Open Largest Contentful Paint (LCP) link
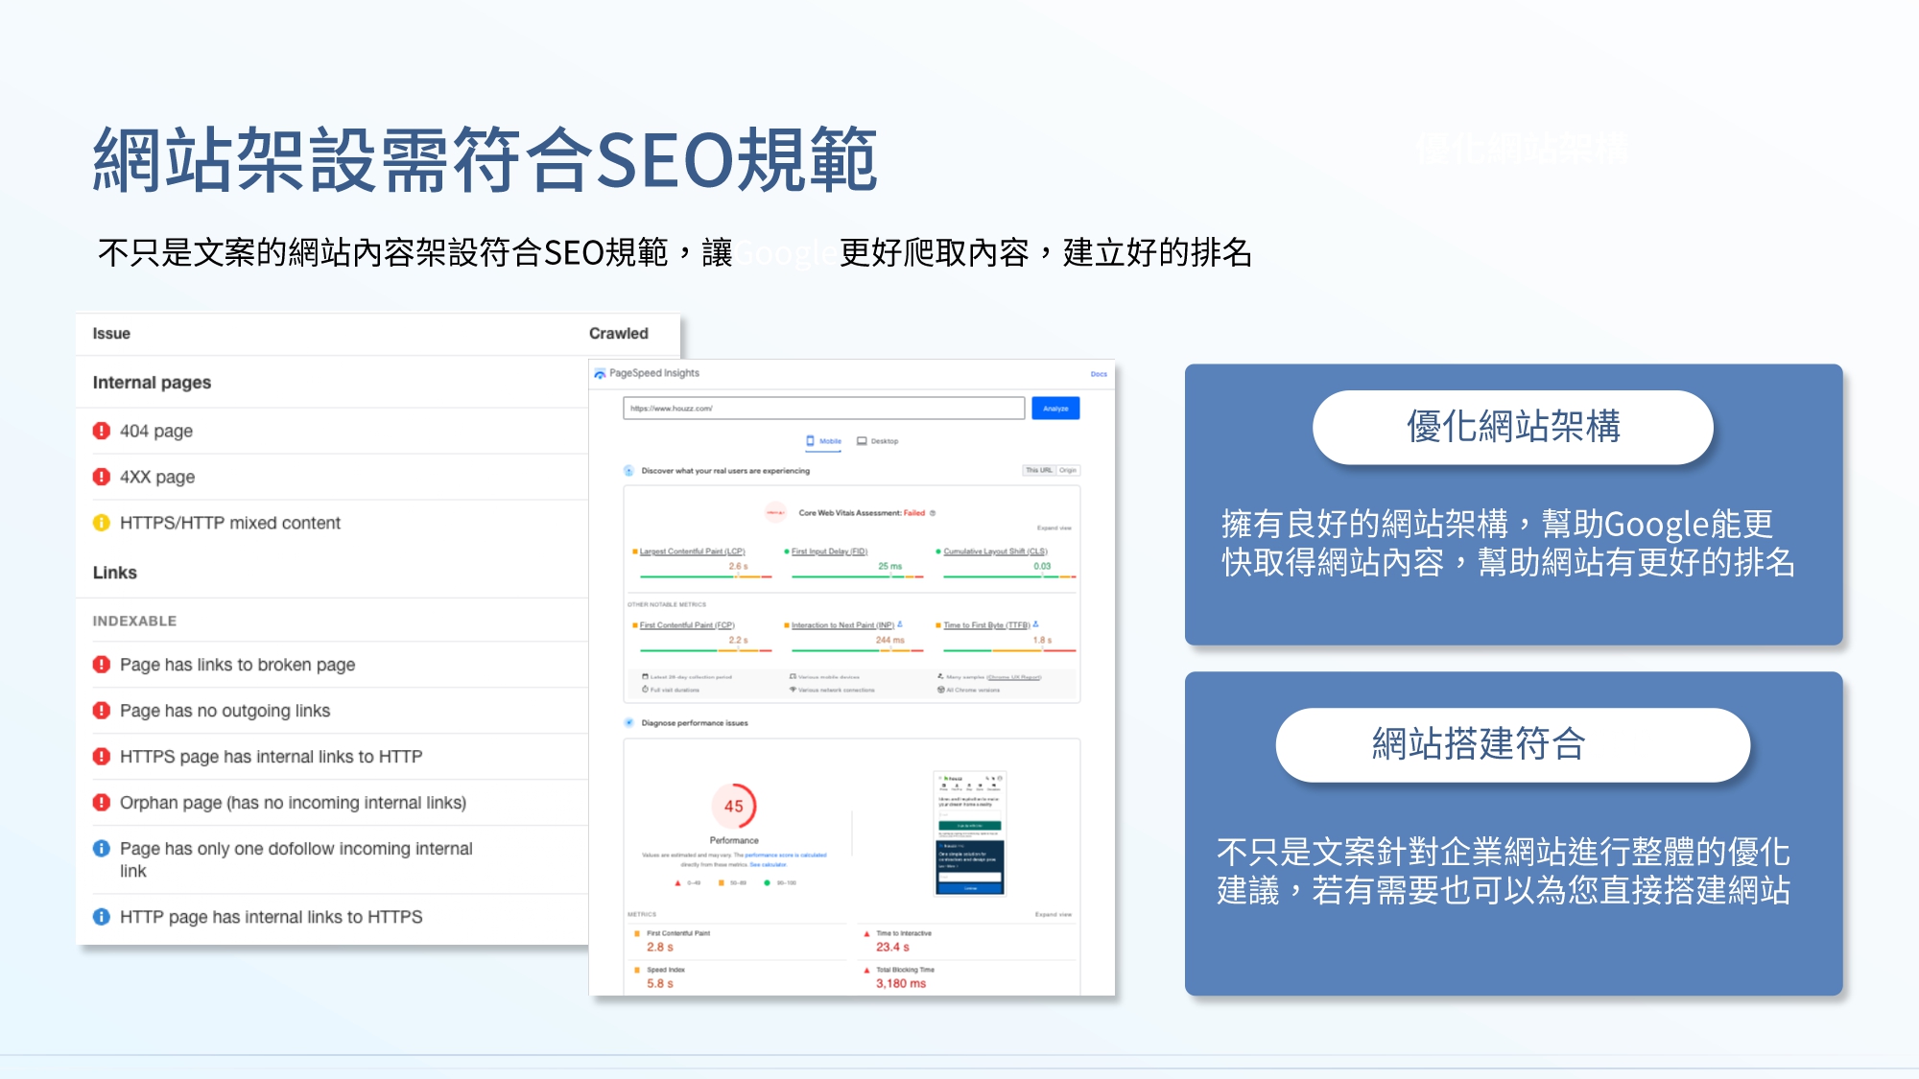 click(692, 551)
